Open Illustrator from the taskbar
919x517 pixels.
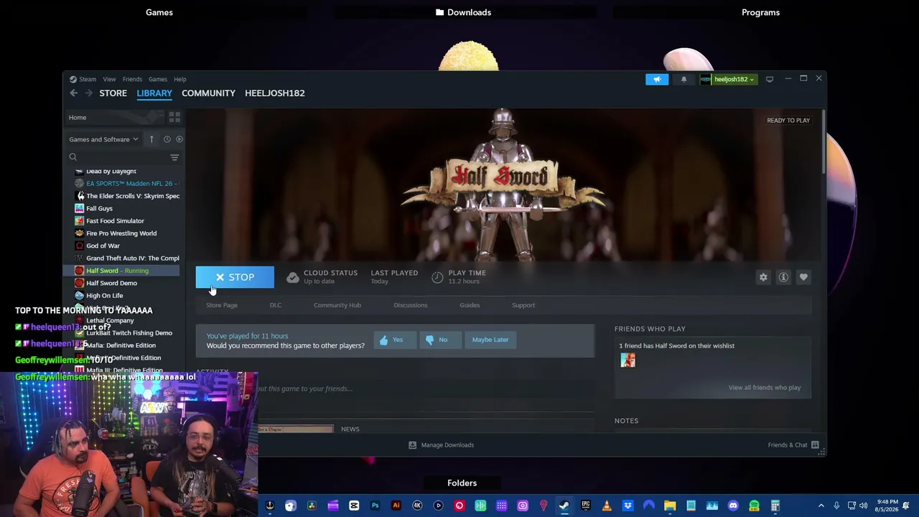pos(396,506)
